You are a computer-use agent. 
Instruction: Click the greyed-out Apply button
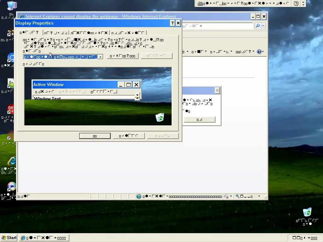(x=163, y=136)
